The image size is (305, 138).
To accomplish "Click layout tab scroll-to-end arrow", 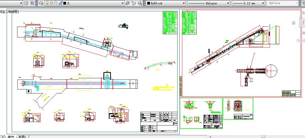I will 3,137.
